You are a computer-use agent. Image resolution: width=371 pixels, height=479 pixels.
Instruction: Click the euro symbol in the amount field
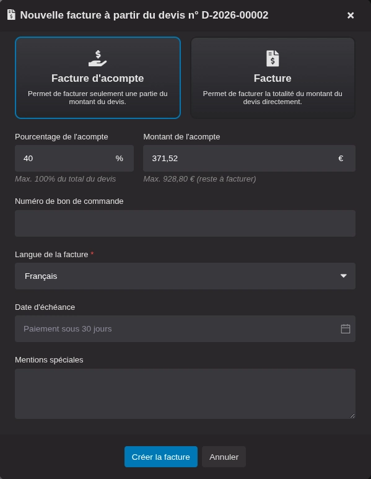pos(341,158)
